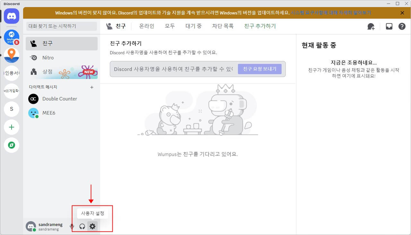
Task: Open the orange map pin server
Action: 12,55
